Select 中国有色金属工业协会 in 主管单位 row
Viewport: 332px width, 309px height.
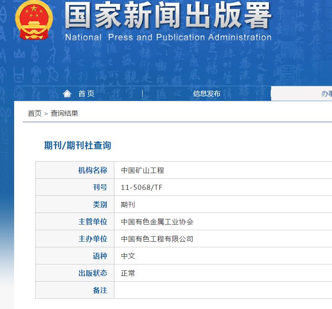(x=157, y=222)
